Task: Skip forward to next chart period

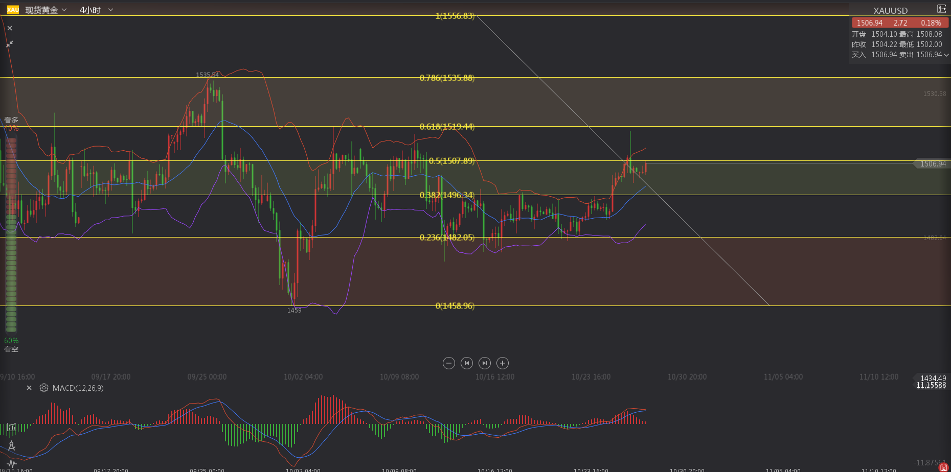Action: tap(485, 363)
